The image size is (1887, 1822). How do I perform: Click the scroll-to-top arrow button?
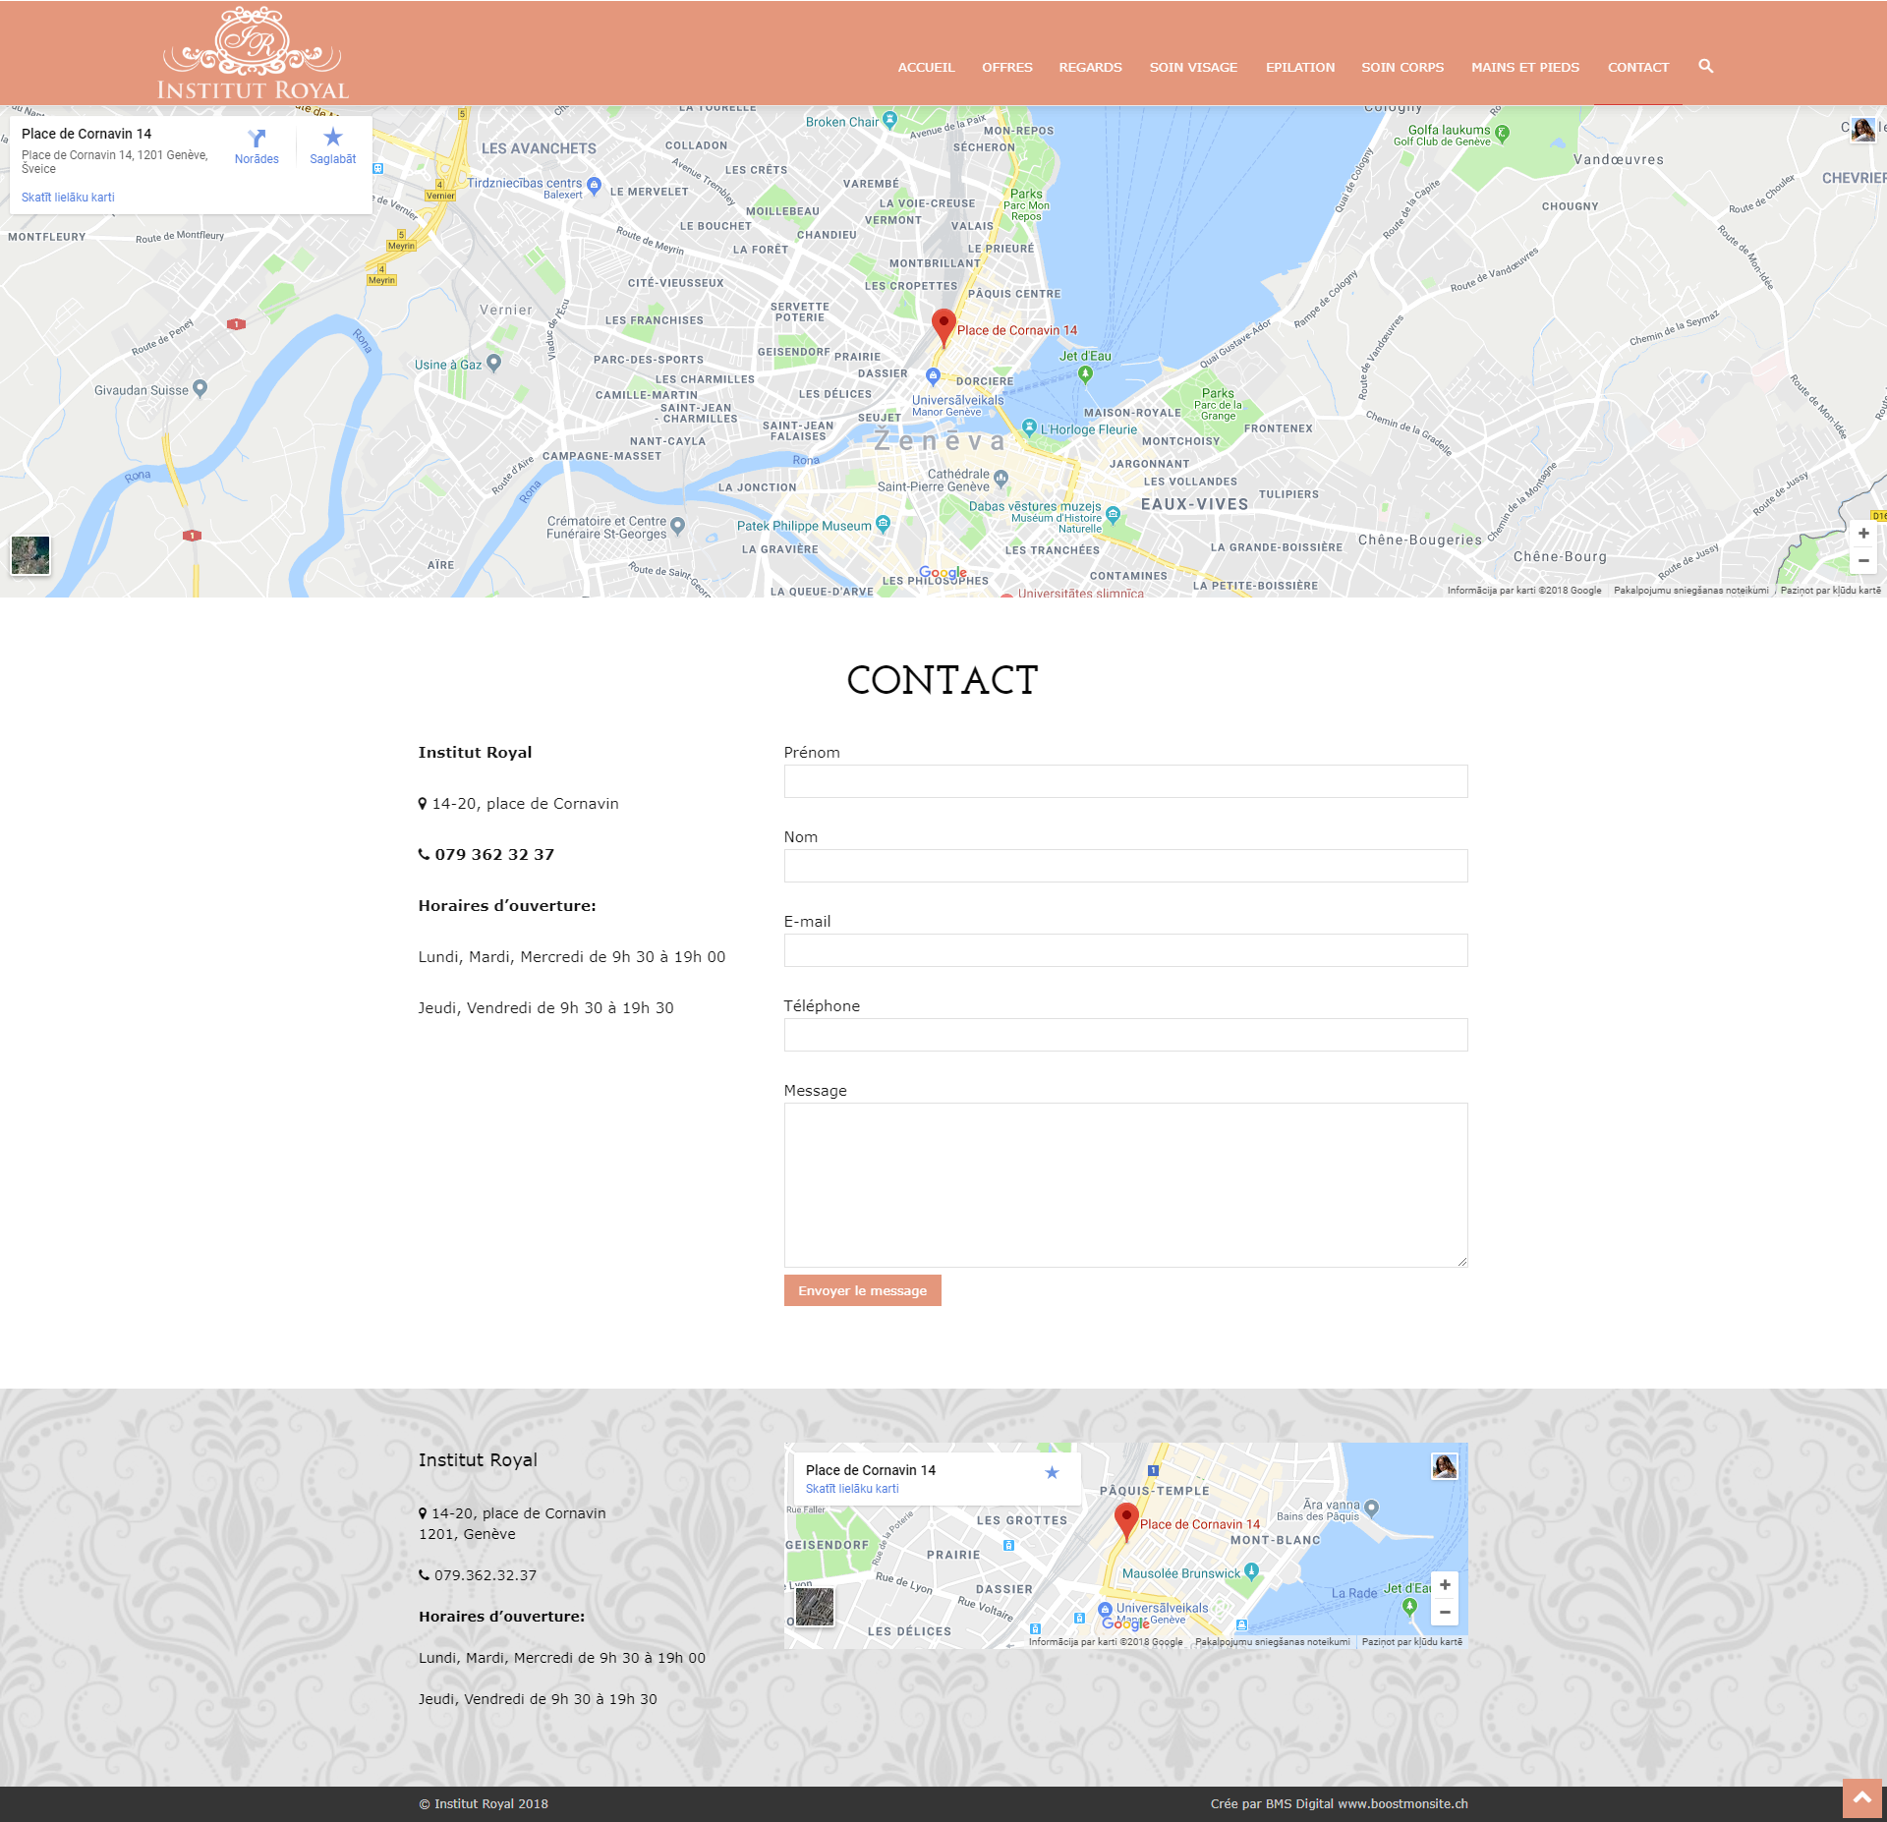(x=1861, y=1797)
